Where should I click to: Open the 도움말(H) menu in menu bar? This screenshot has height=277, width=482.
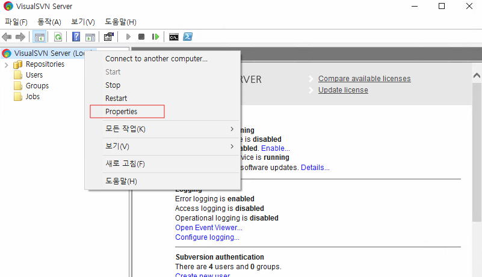120,22
